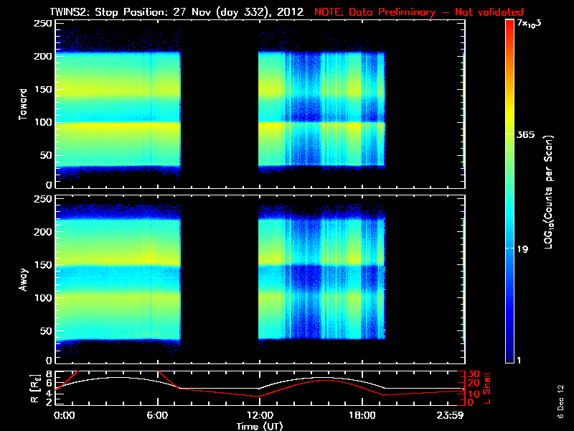Click the black data gap in Away panel
574x431 pixels.
[219, 279]
